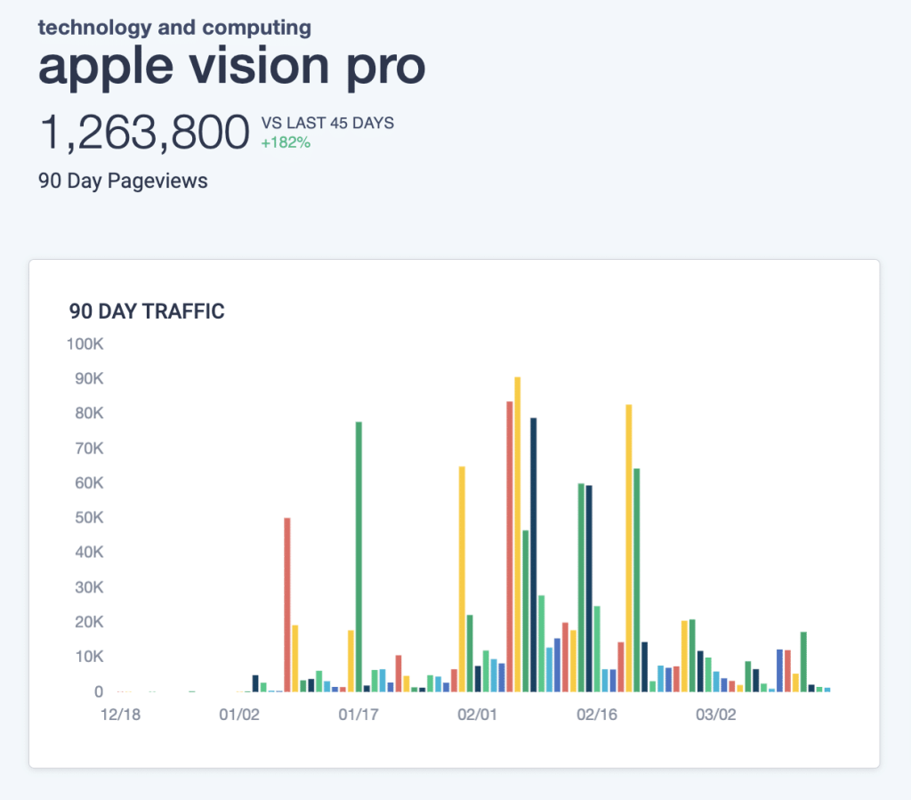Click the tallest yellow bar near 90K
This screenshot has height=800, width=911.
517,535
